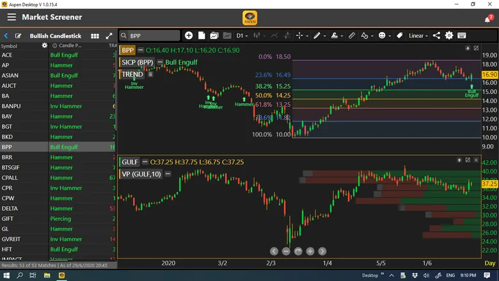Share the chart
Image resolution: width=499 pixels, height=281 pixels.
pyautogui.click(x=436, y=36)
